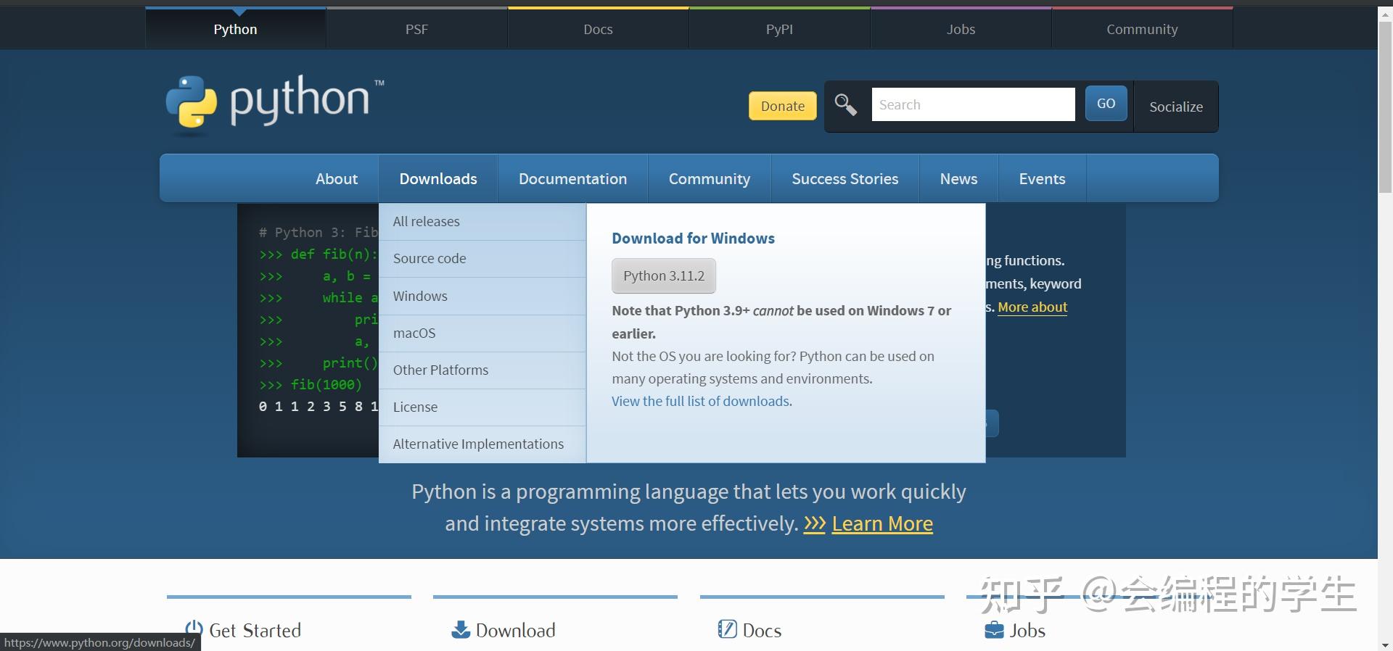Open License from Downloads submenu

(482, 407)
